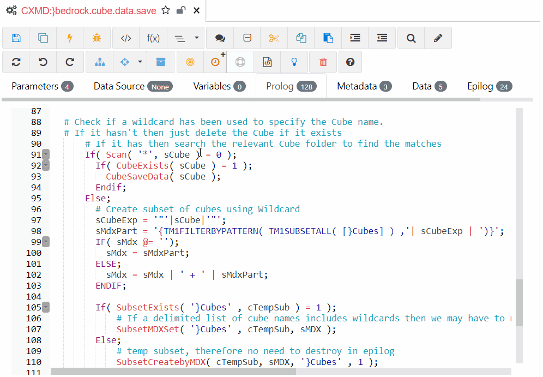Run process with the lightning bolt icon
Viewport: 543px width, 377px height.
pos(70,38)
